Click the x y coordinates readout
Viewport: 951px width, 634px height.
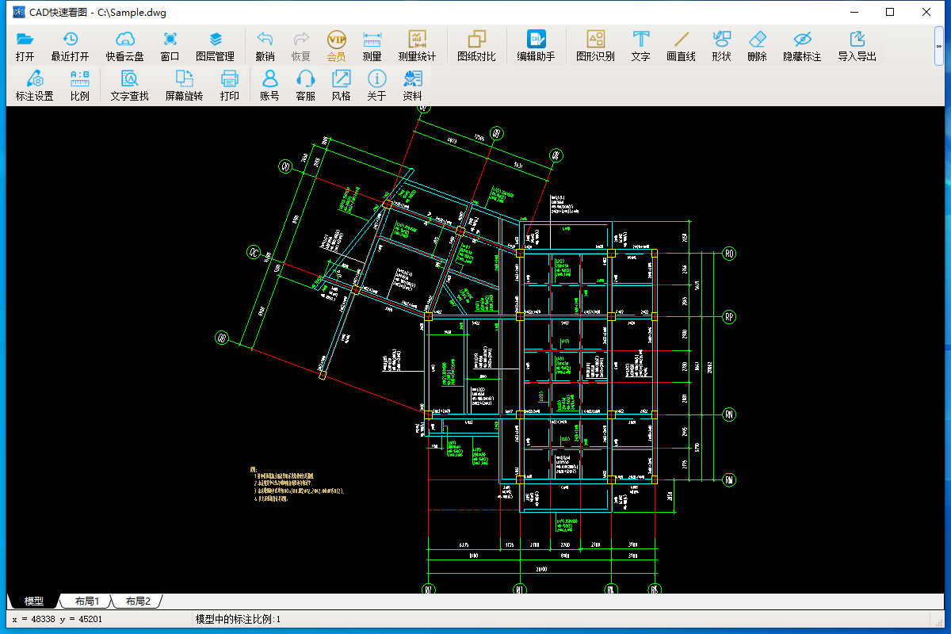56,619
